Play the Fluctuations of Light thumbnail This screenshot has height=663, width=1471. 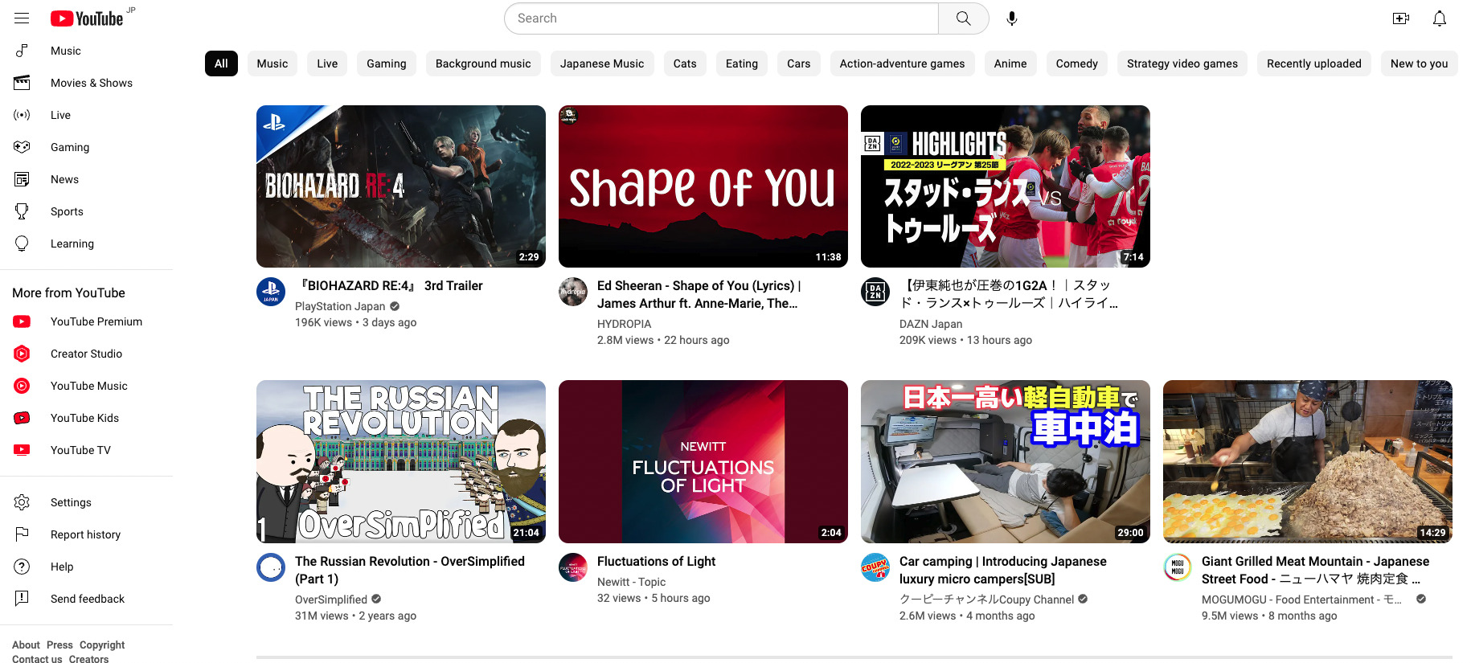(703, 461)
